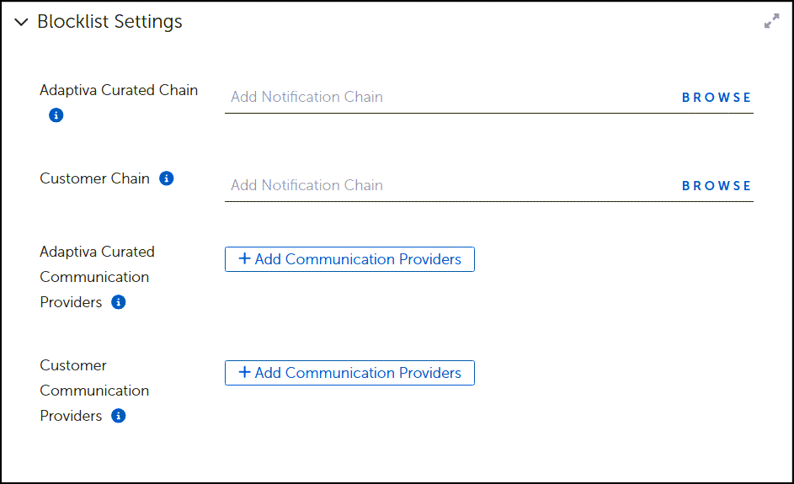
Task: Focus Adaptiva Curated Chain notification chain field
Action: click(x=450, y=97)
